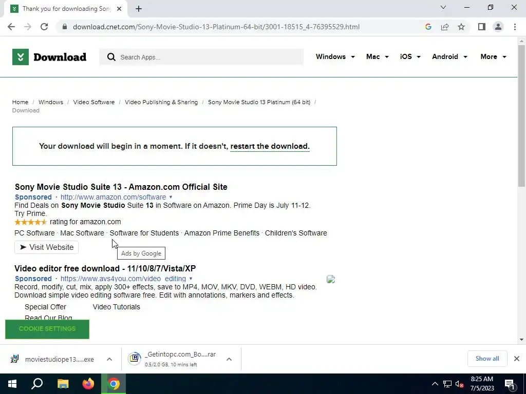
Task: Click the Getintopc rar download icon
Action: 134,359
